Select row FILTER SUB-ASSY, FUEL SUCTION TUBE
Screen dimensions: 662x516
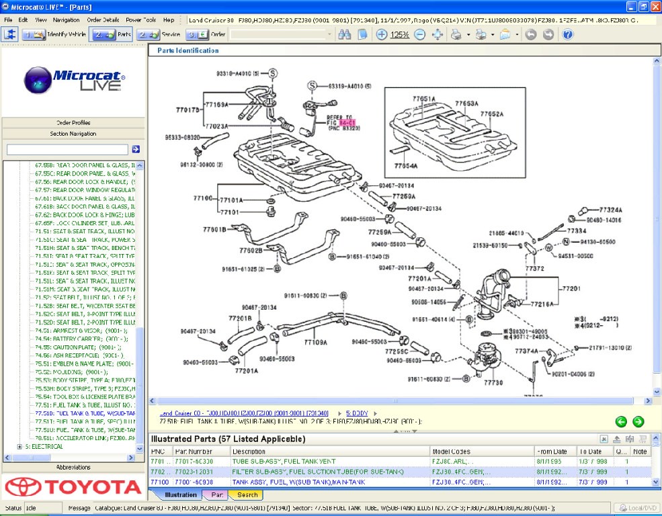(401, 472)
